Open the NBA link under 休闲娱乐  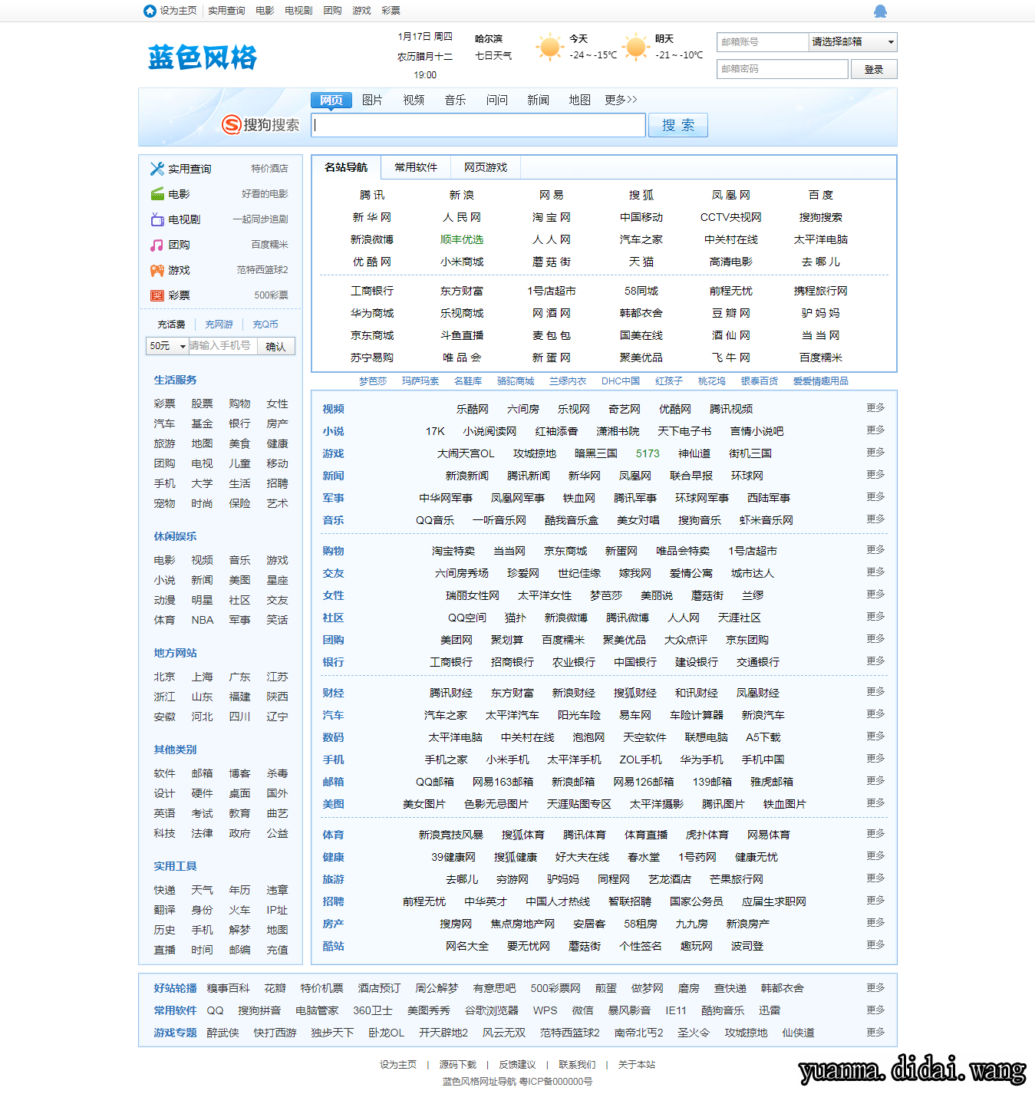coord(203,620)
